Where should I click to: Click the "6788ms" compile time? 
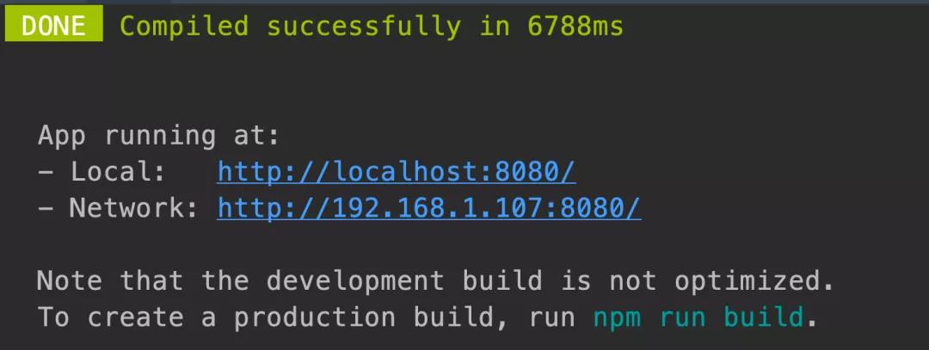tap(575, 26)
